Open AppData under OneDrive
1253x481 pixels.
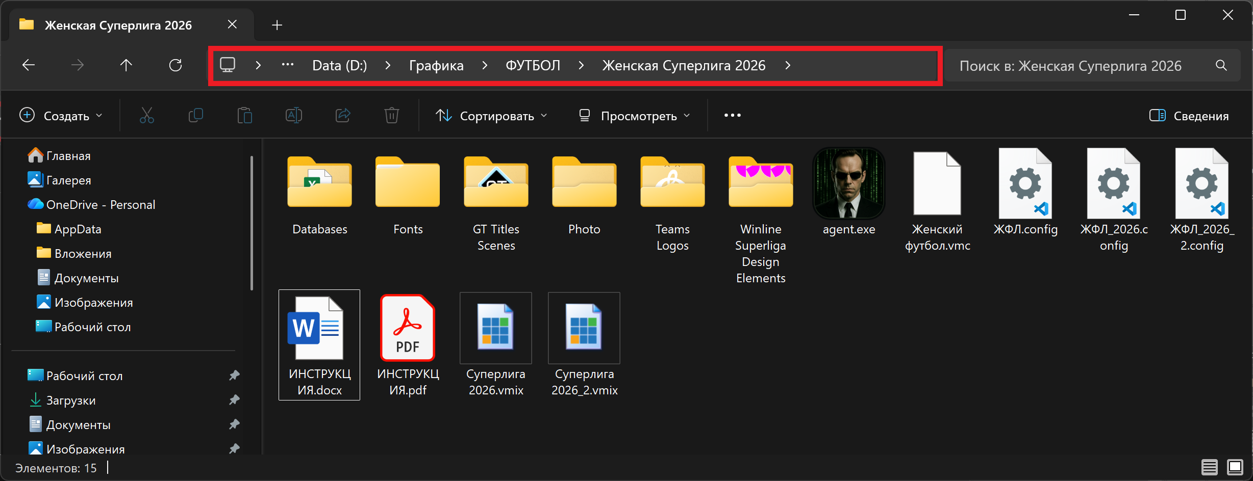click(69, 229)
